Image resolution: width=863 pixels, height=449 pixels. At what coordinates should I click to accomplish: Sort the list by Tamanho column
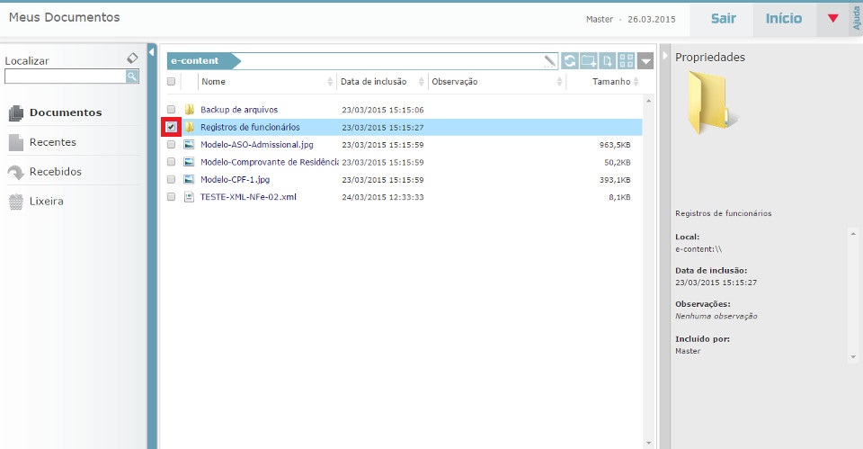pos(611,82)
